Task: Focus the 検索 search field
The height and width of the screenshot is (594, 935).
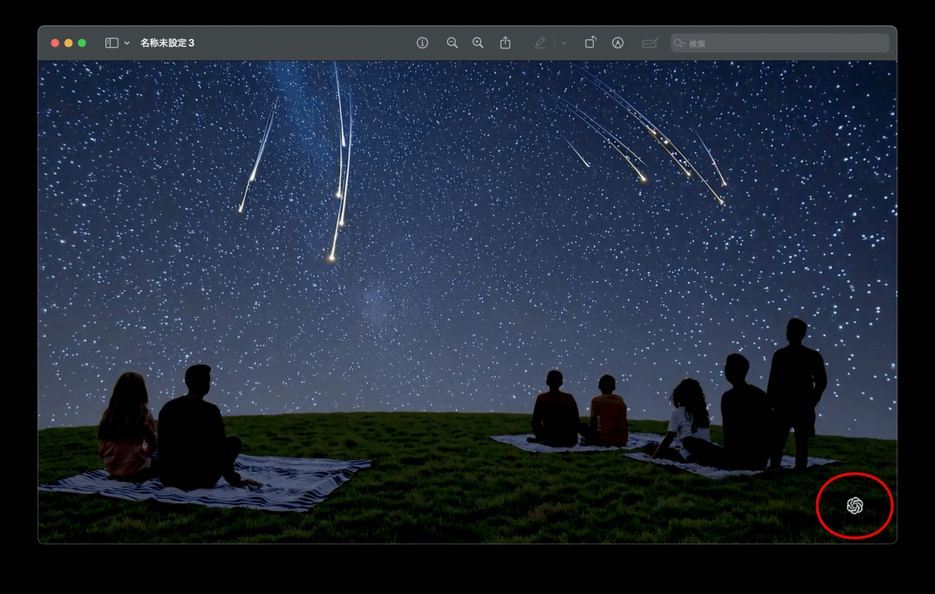Action: [x=780, y=43]
